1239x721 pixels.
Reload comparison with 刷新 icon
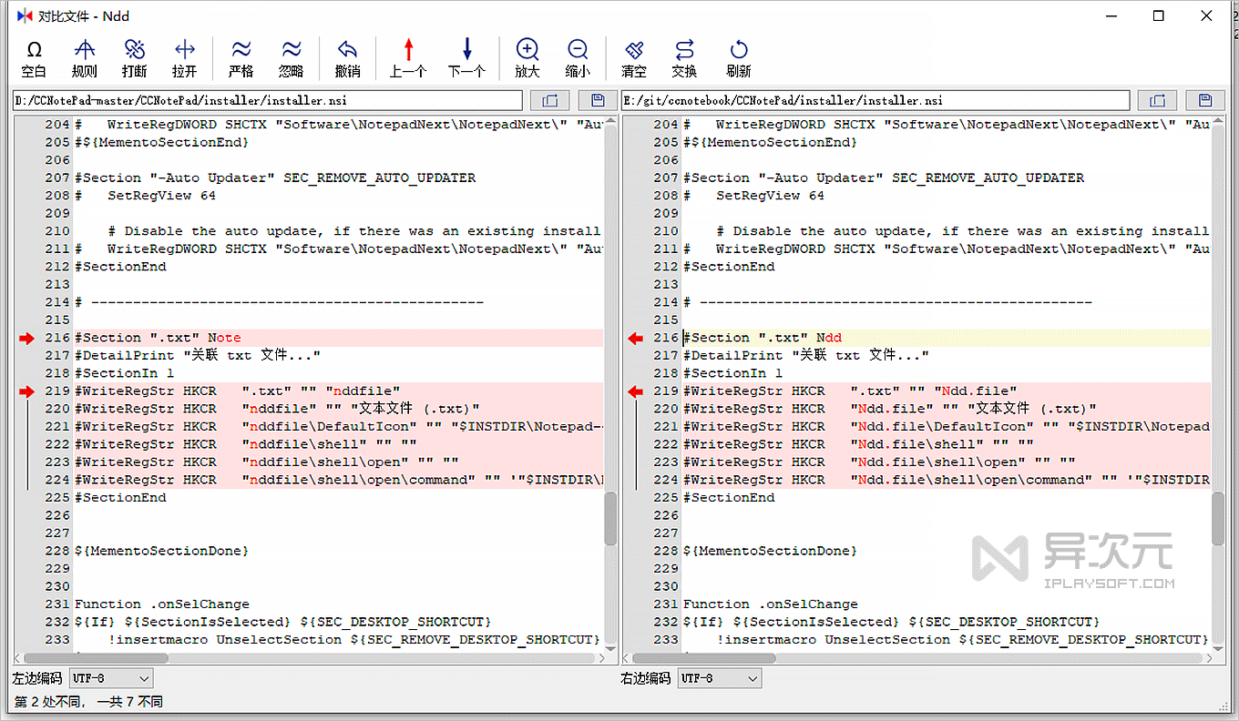point(739,58)
